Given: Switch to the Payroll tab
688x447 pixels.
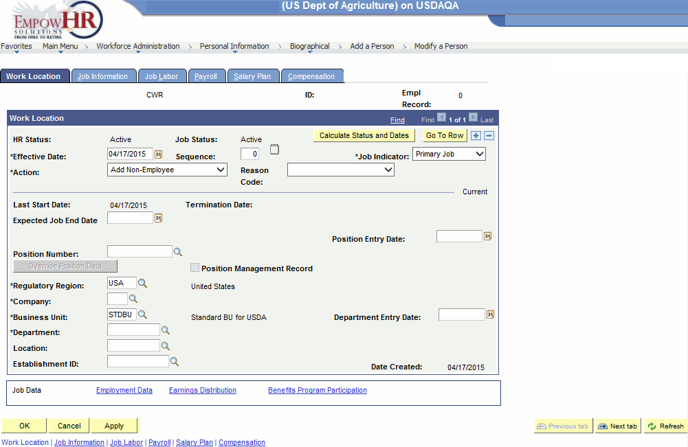Looking at the screenshot, I should [x=206, y=76].
